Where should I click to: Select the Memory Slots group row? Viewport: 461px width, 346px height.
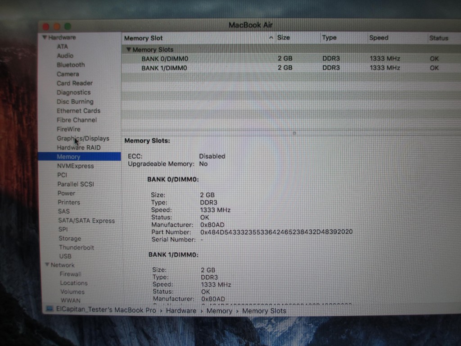291,49
